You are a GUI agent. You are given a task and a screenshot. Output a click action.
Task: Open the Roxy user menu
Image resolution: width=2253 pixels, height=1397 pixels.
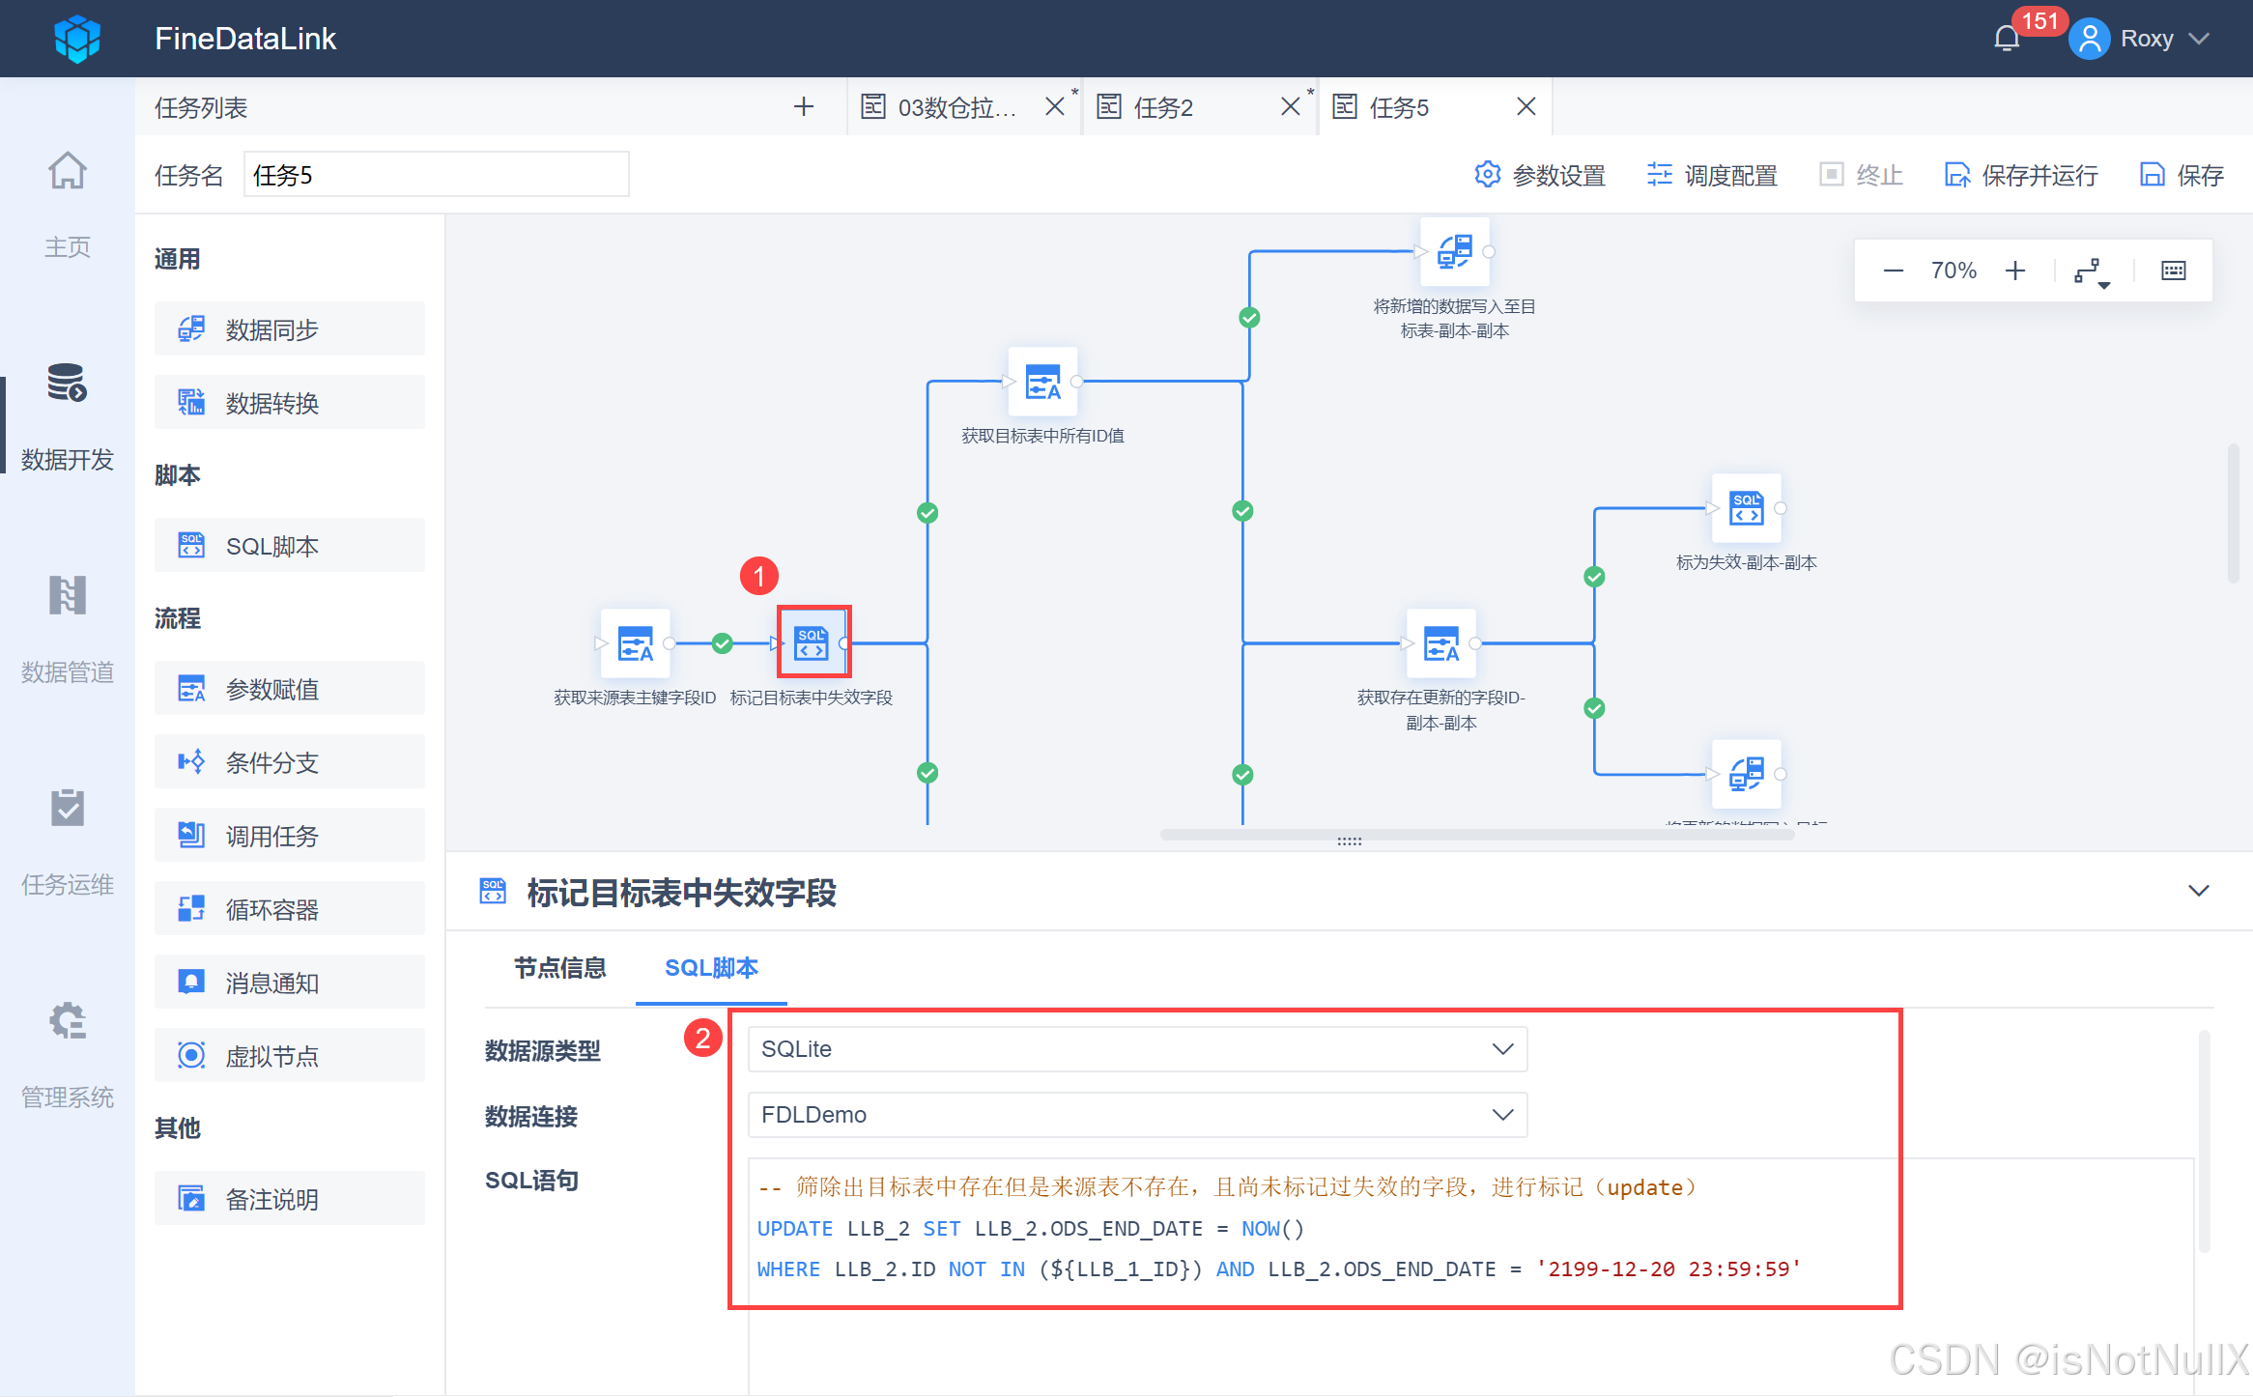(2146, 39)
